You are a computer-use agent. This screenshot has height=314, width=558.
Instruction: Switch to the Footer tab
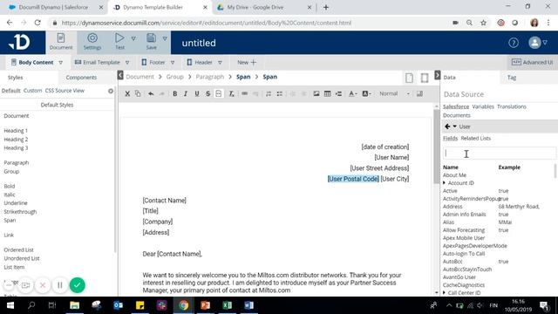click(153, 62)
